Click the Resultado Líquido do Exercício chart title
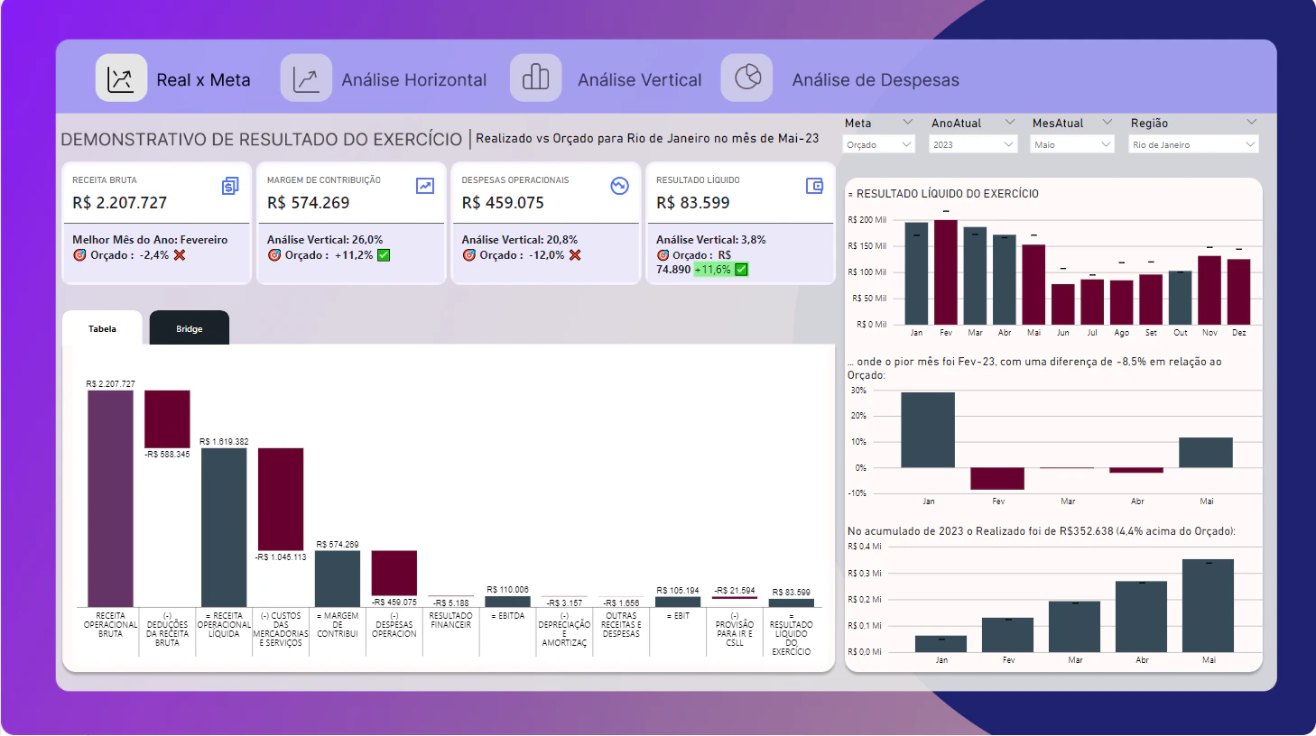The height and width of the screenshot is (736, 1316). (943, 194)
